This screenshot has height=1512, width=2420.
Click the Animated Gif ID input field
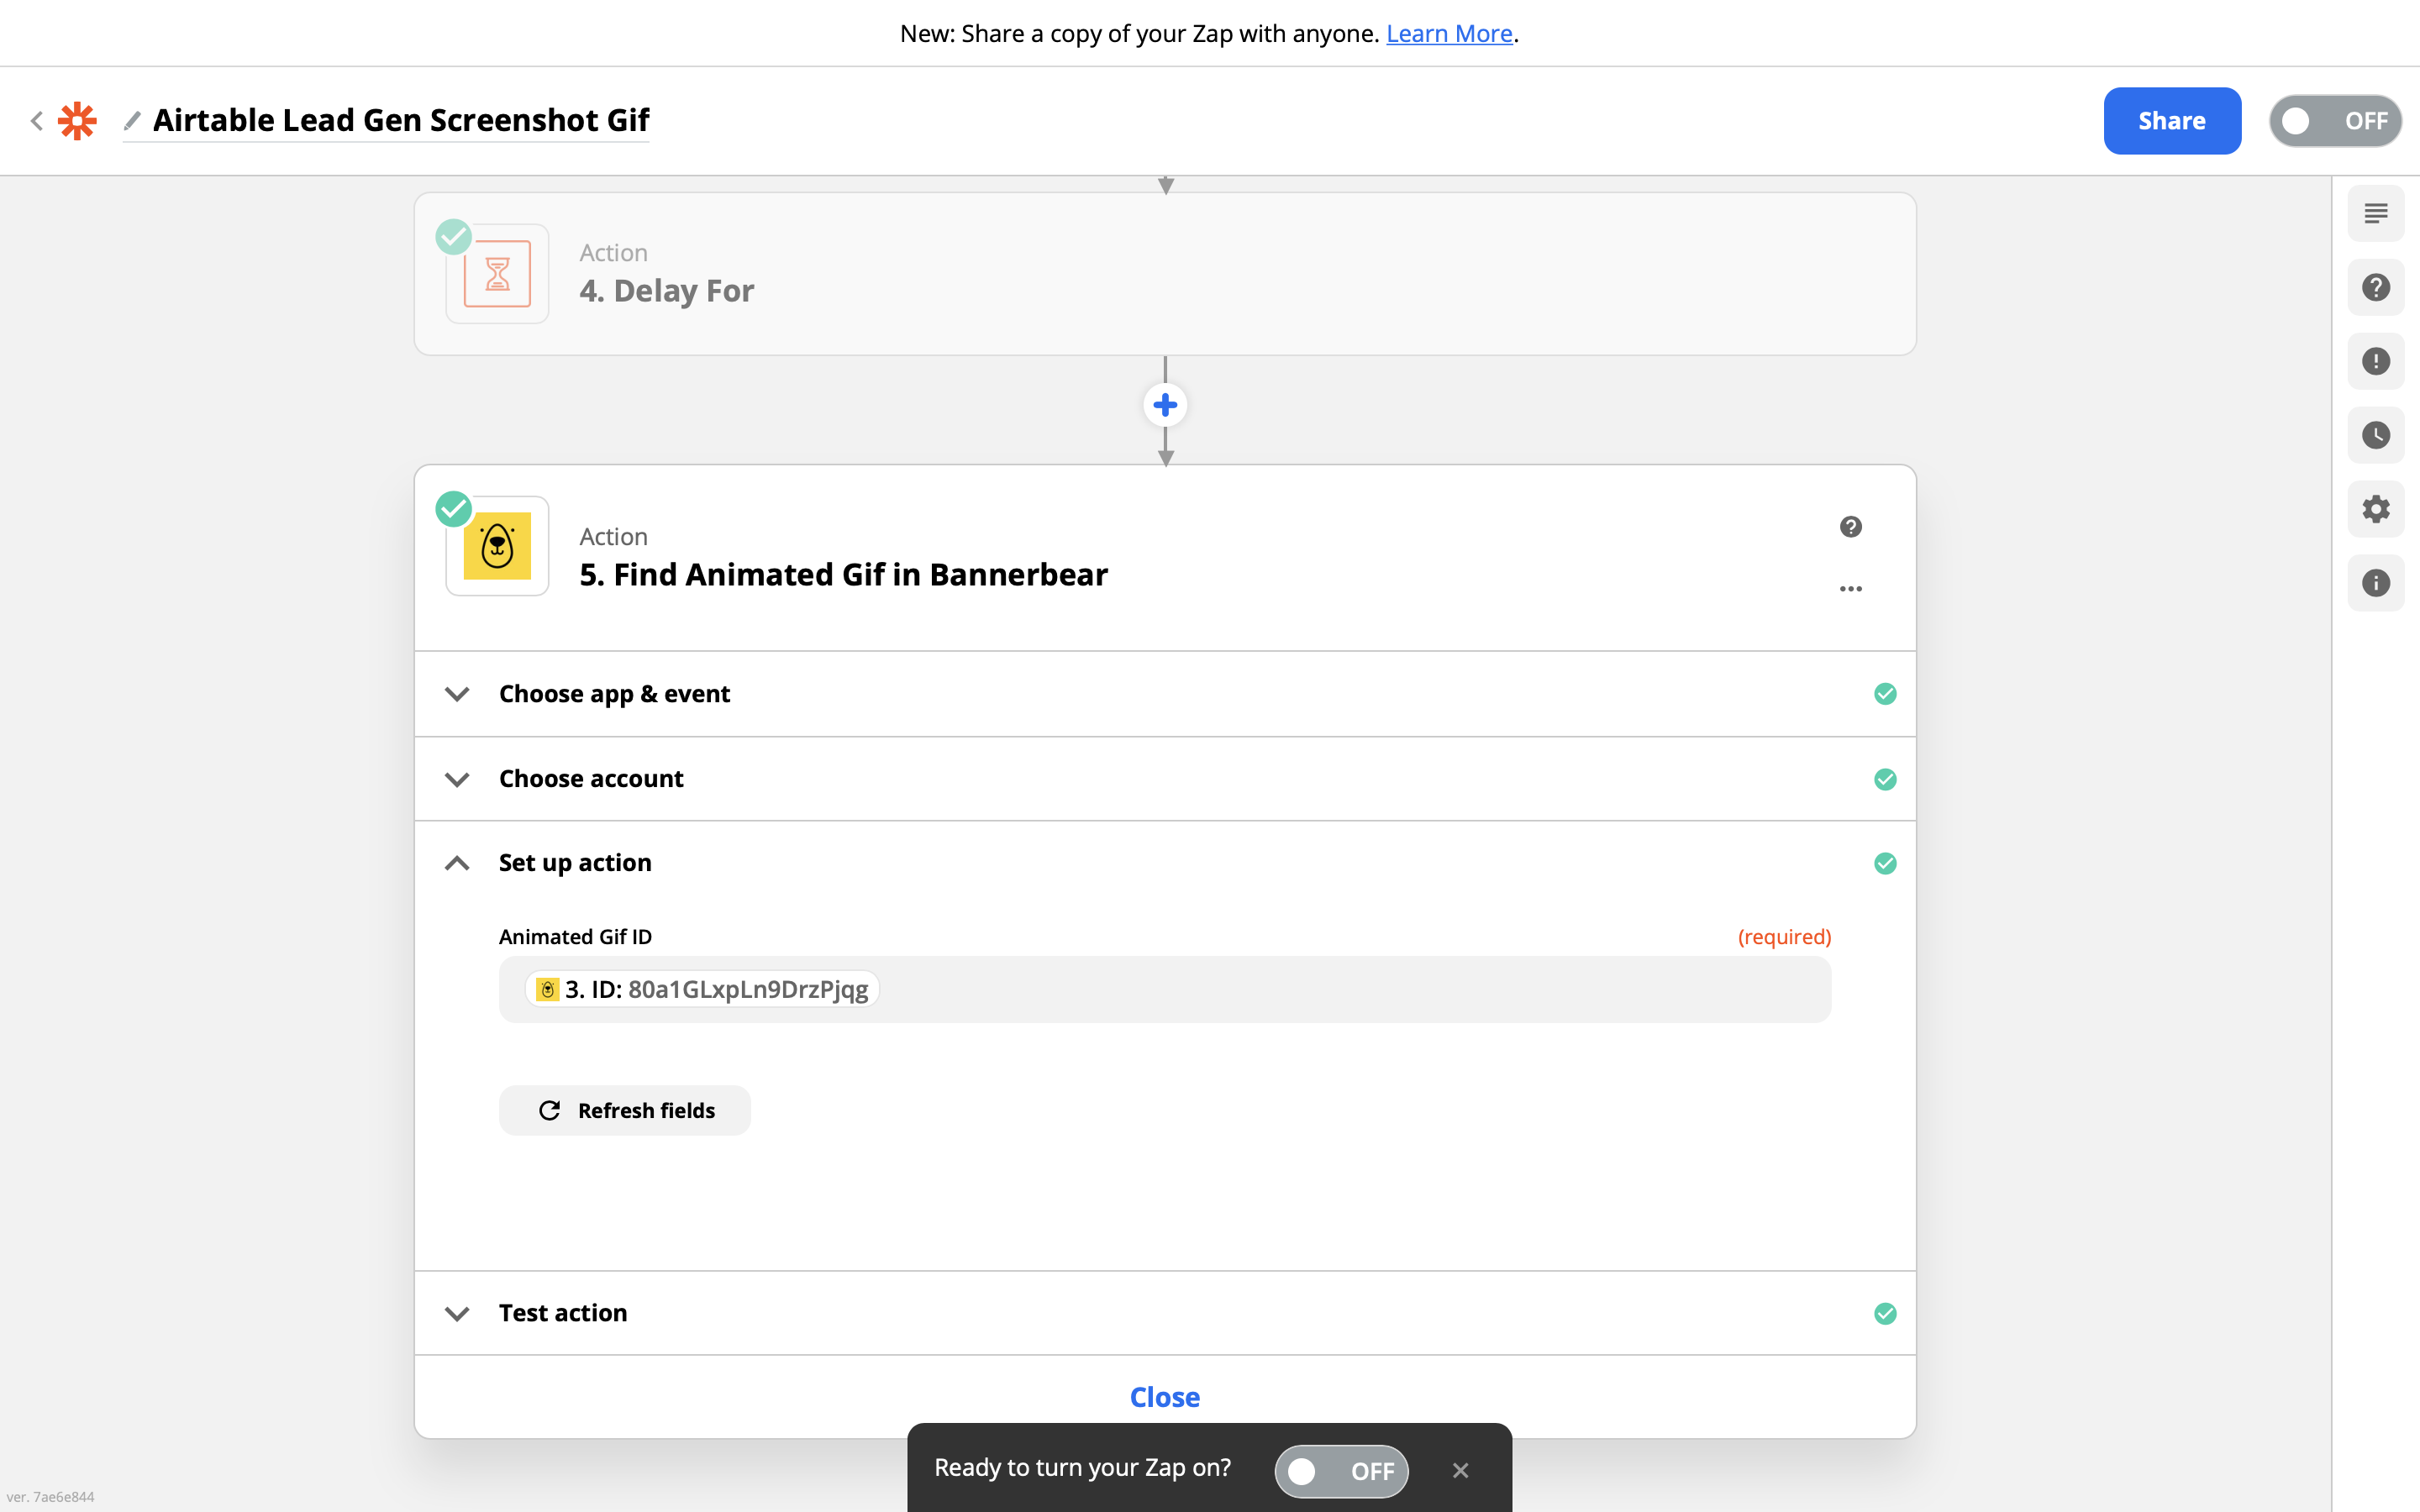coord(1300,989)
